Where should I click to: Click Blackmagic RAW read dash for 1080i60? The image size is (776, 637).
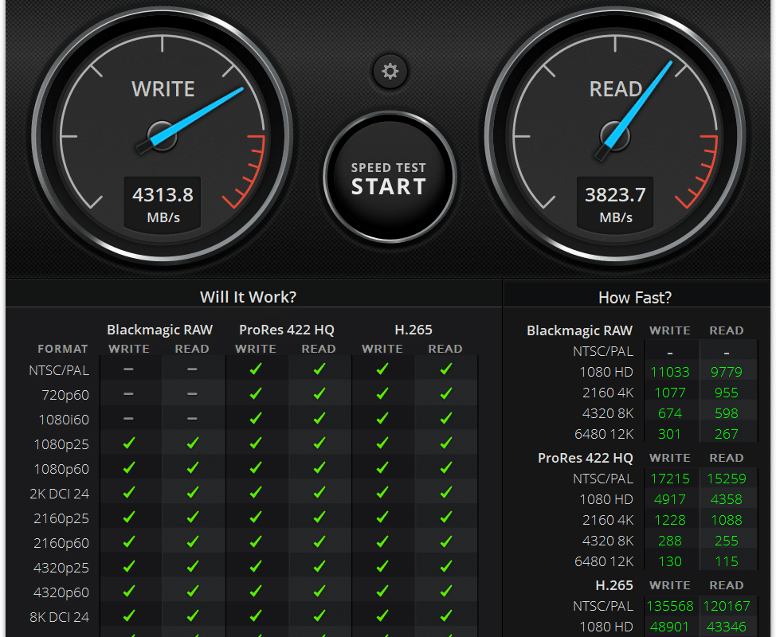[x=192, y=419]
